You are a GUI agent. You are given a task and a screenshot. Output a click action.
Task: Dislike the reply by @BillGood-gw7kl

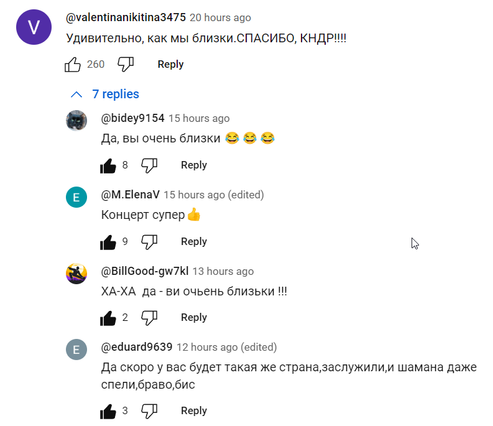pyautogui.click(x=149, y=317)
